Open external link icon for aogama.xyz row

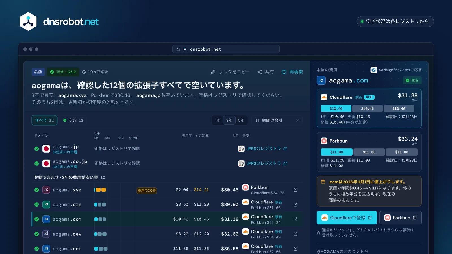click(295, 190)
